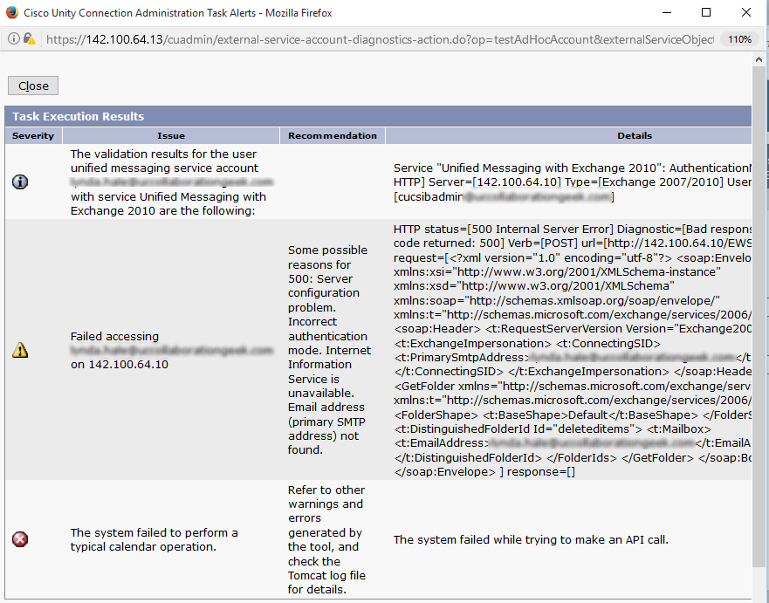Click the 'Failed accessing' issue text
Image resolution: width=769 pixels, height=603 pixels.
(171, 350)
